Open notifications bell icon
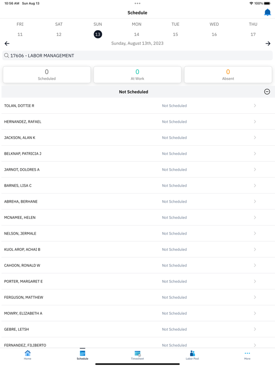 click(x=267, y=12)
